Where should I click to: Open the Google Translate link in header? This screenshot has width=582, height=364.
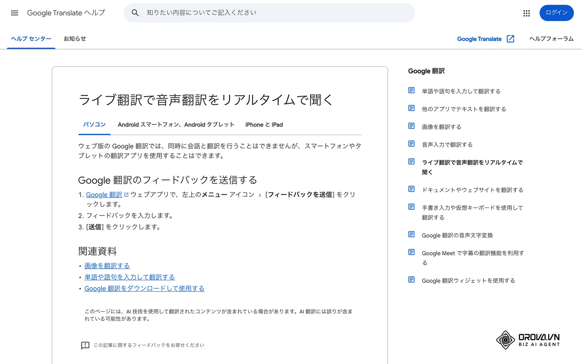coord(479,39)
